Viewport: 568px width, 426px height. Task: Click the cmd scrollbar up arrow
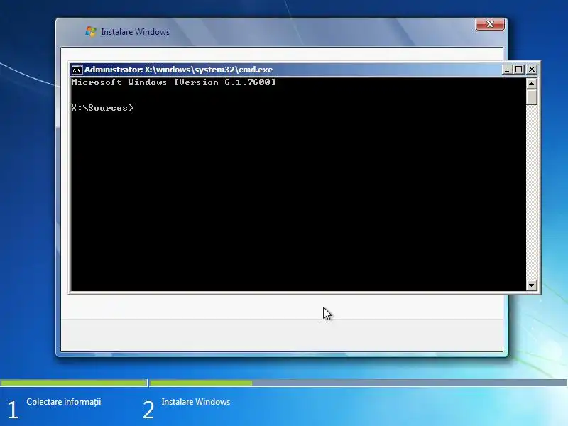click(531, 84)
